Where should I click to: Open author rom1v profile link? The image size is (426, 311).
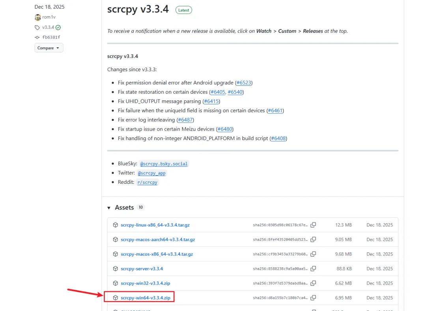click(x=49, y=17)
